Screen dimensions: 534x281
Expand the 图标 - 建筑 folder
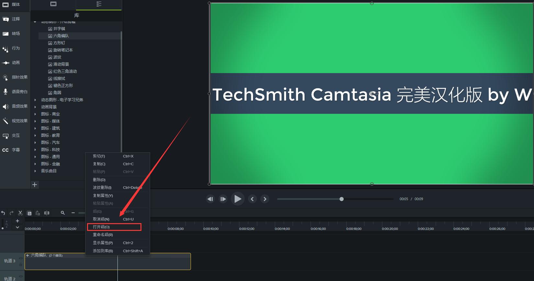click(35, 128)
